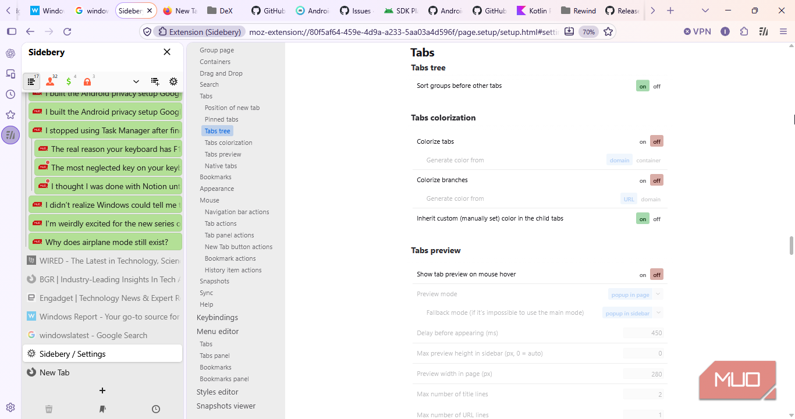Open Snapshots viewer in settings navigation
795x419 pixels.
tap(226, 406)
